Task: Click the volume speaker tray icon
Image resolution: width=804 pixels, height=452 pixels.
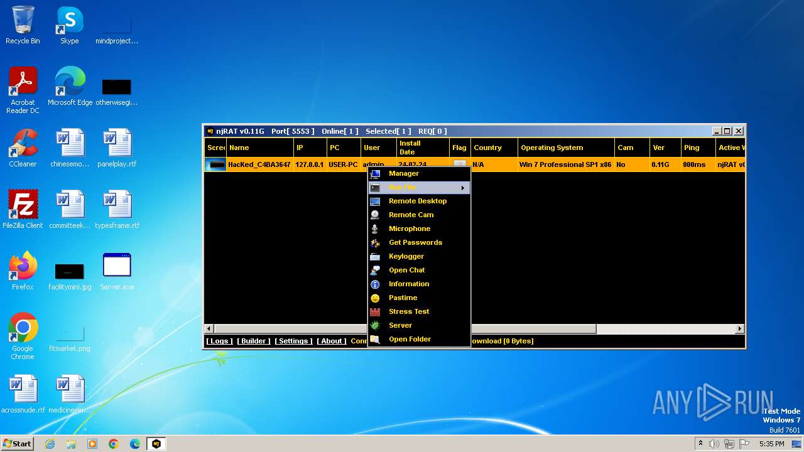Action: tap(714, 444)
